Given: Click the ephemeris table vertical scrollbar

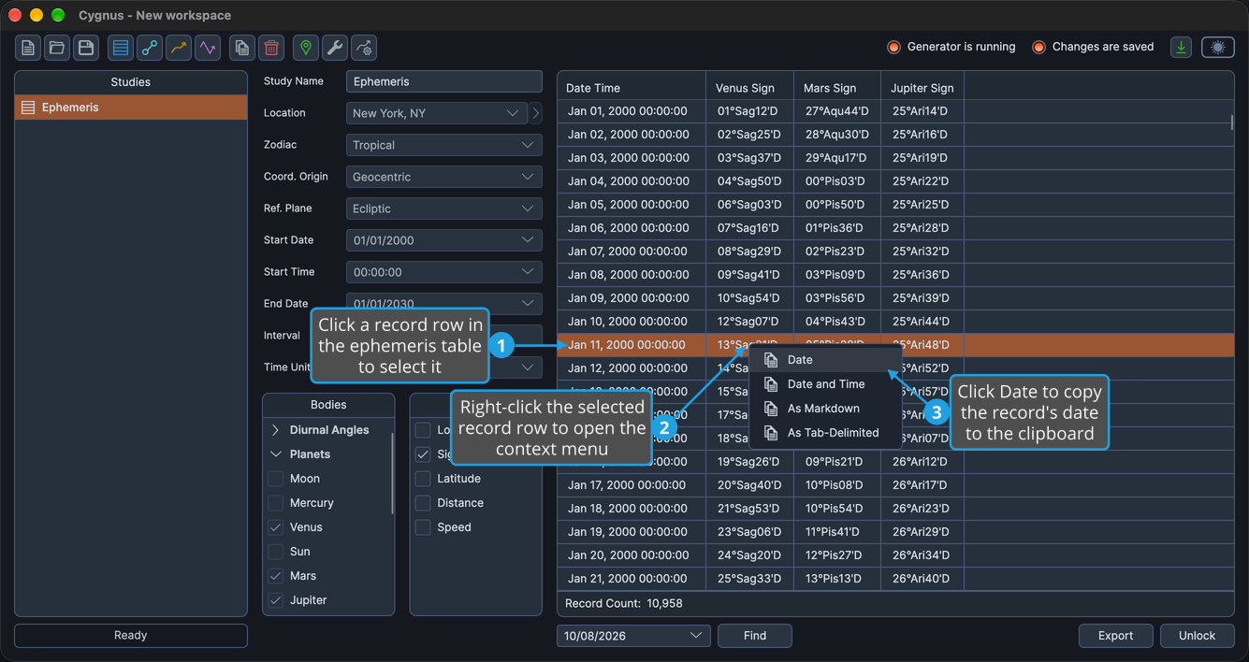Looking at the screenshot, I should tap(1232, 122).
